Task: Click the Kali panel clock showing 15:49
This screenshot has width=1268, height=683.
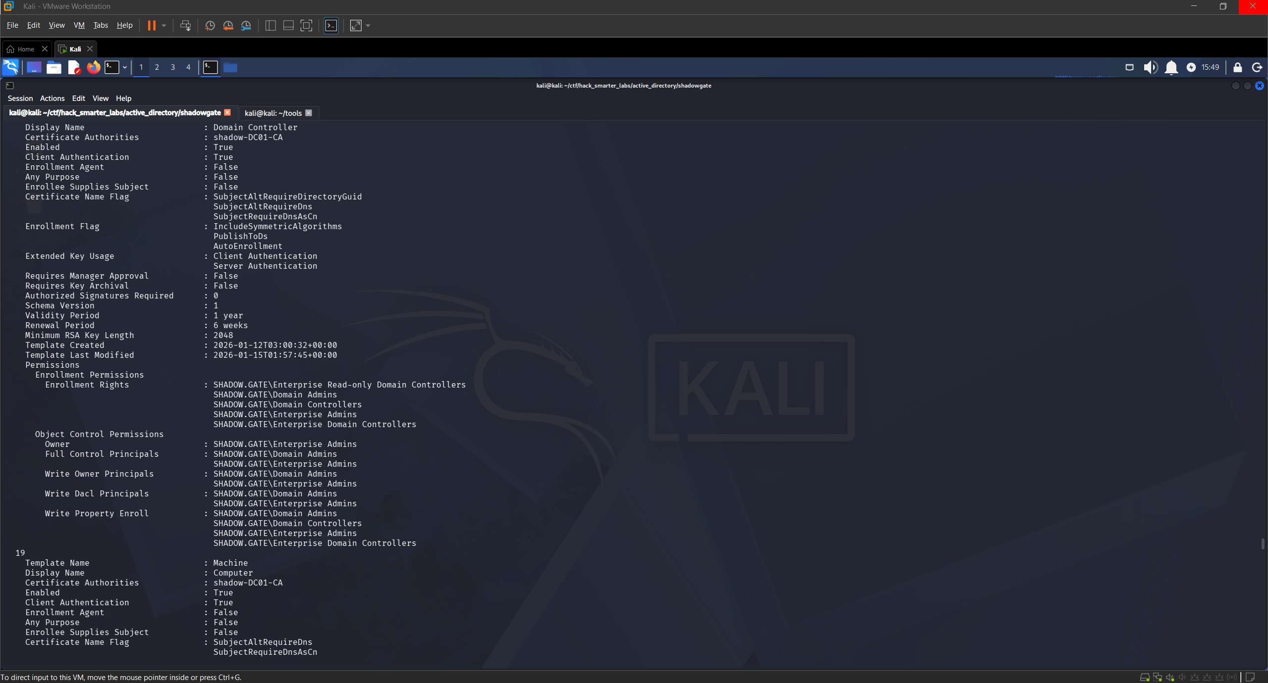Action: 1210,67
